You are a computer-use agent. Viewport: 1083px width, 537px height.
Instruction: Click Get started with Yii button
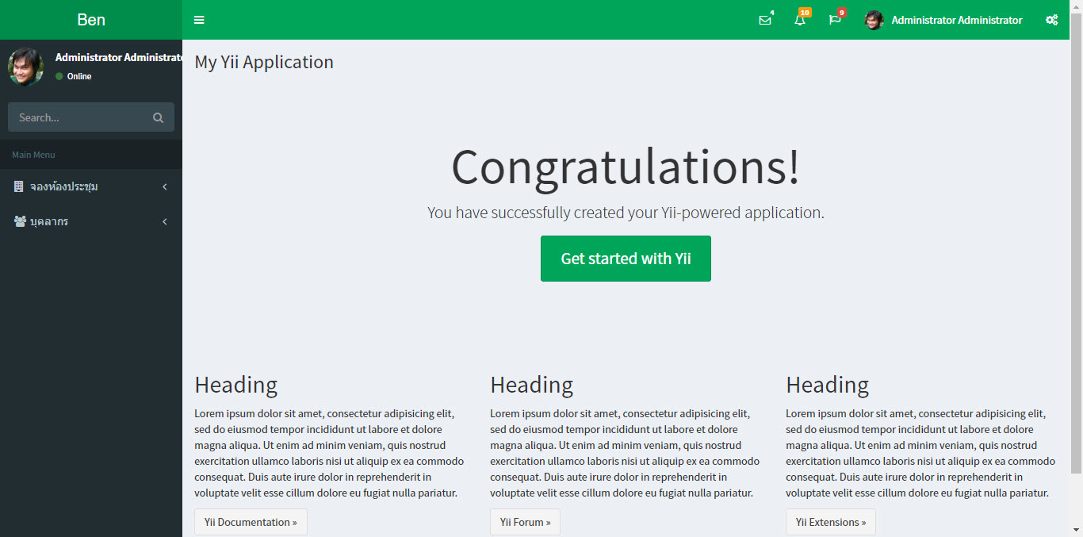click(626, 259)
